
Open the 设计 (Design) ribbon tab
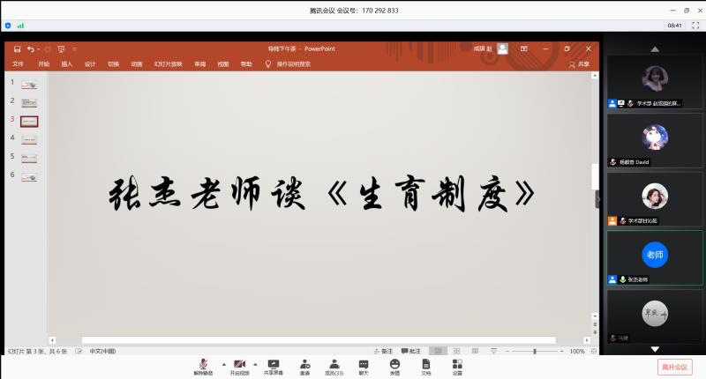click(x=90, y=64)
